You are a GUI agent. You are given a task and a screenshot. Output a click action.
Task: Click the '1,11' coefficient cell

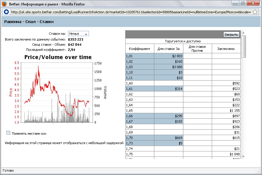click(140, 78)
